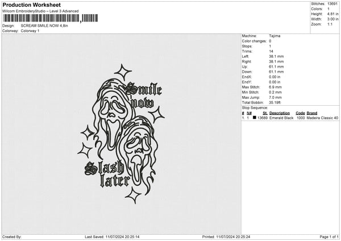Click the Trims value 14

271,51
